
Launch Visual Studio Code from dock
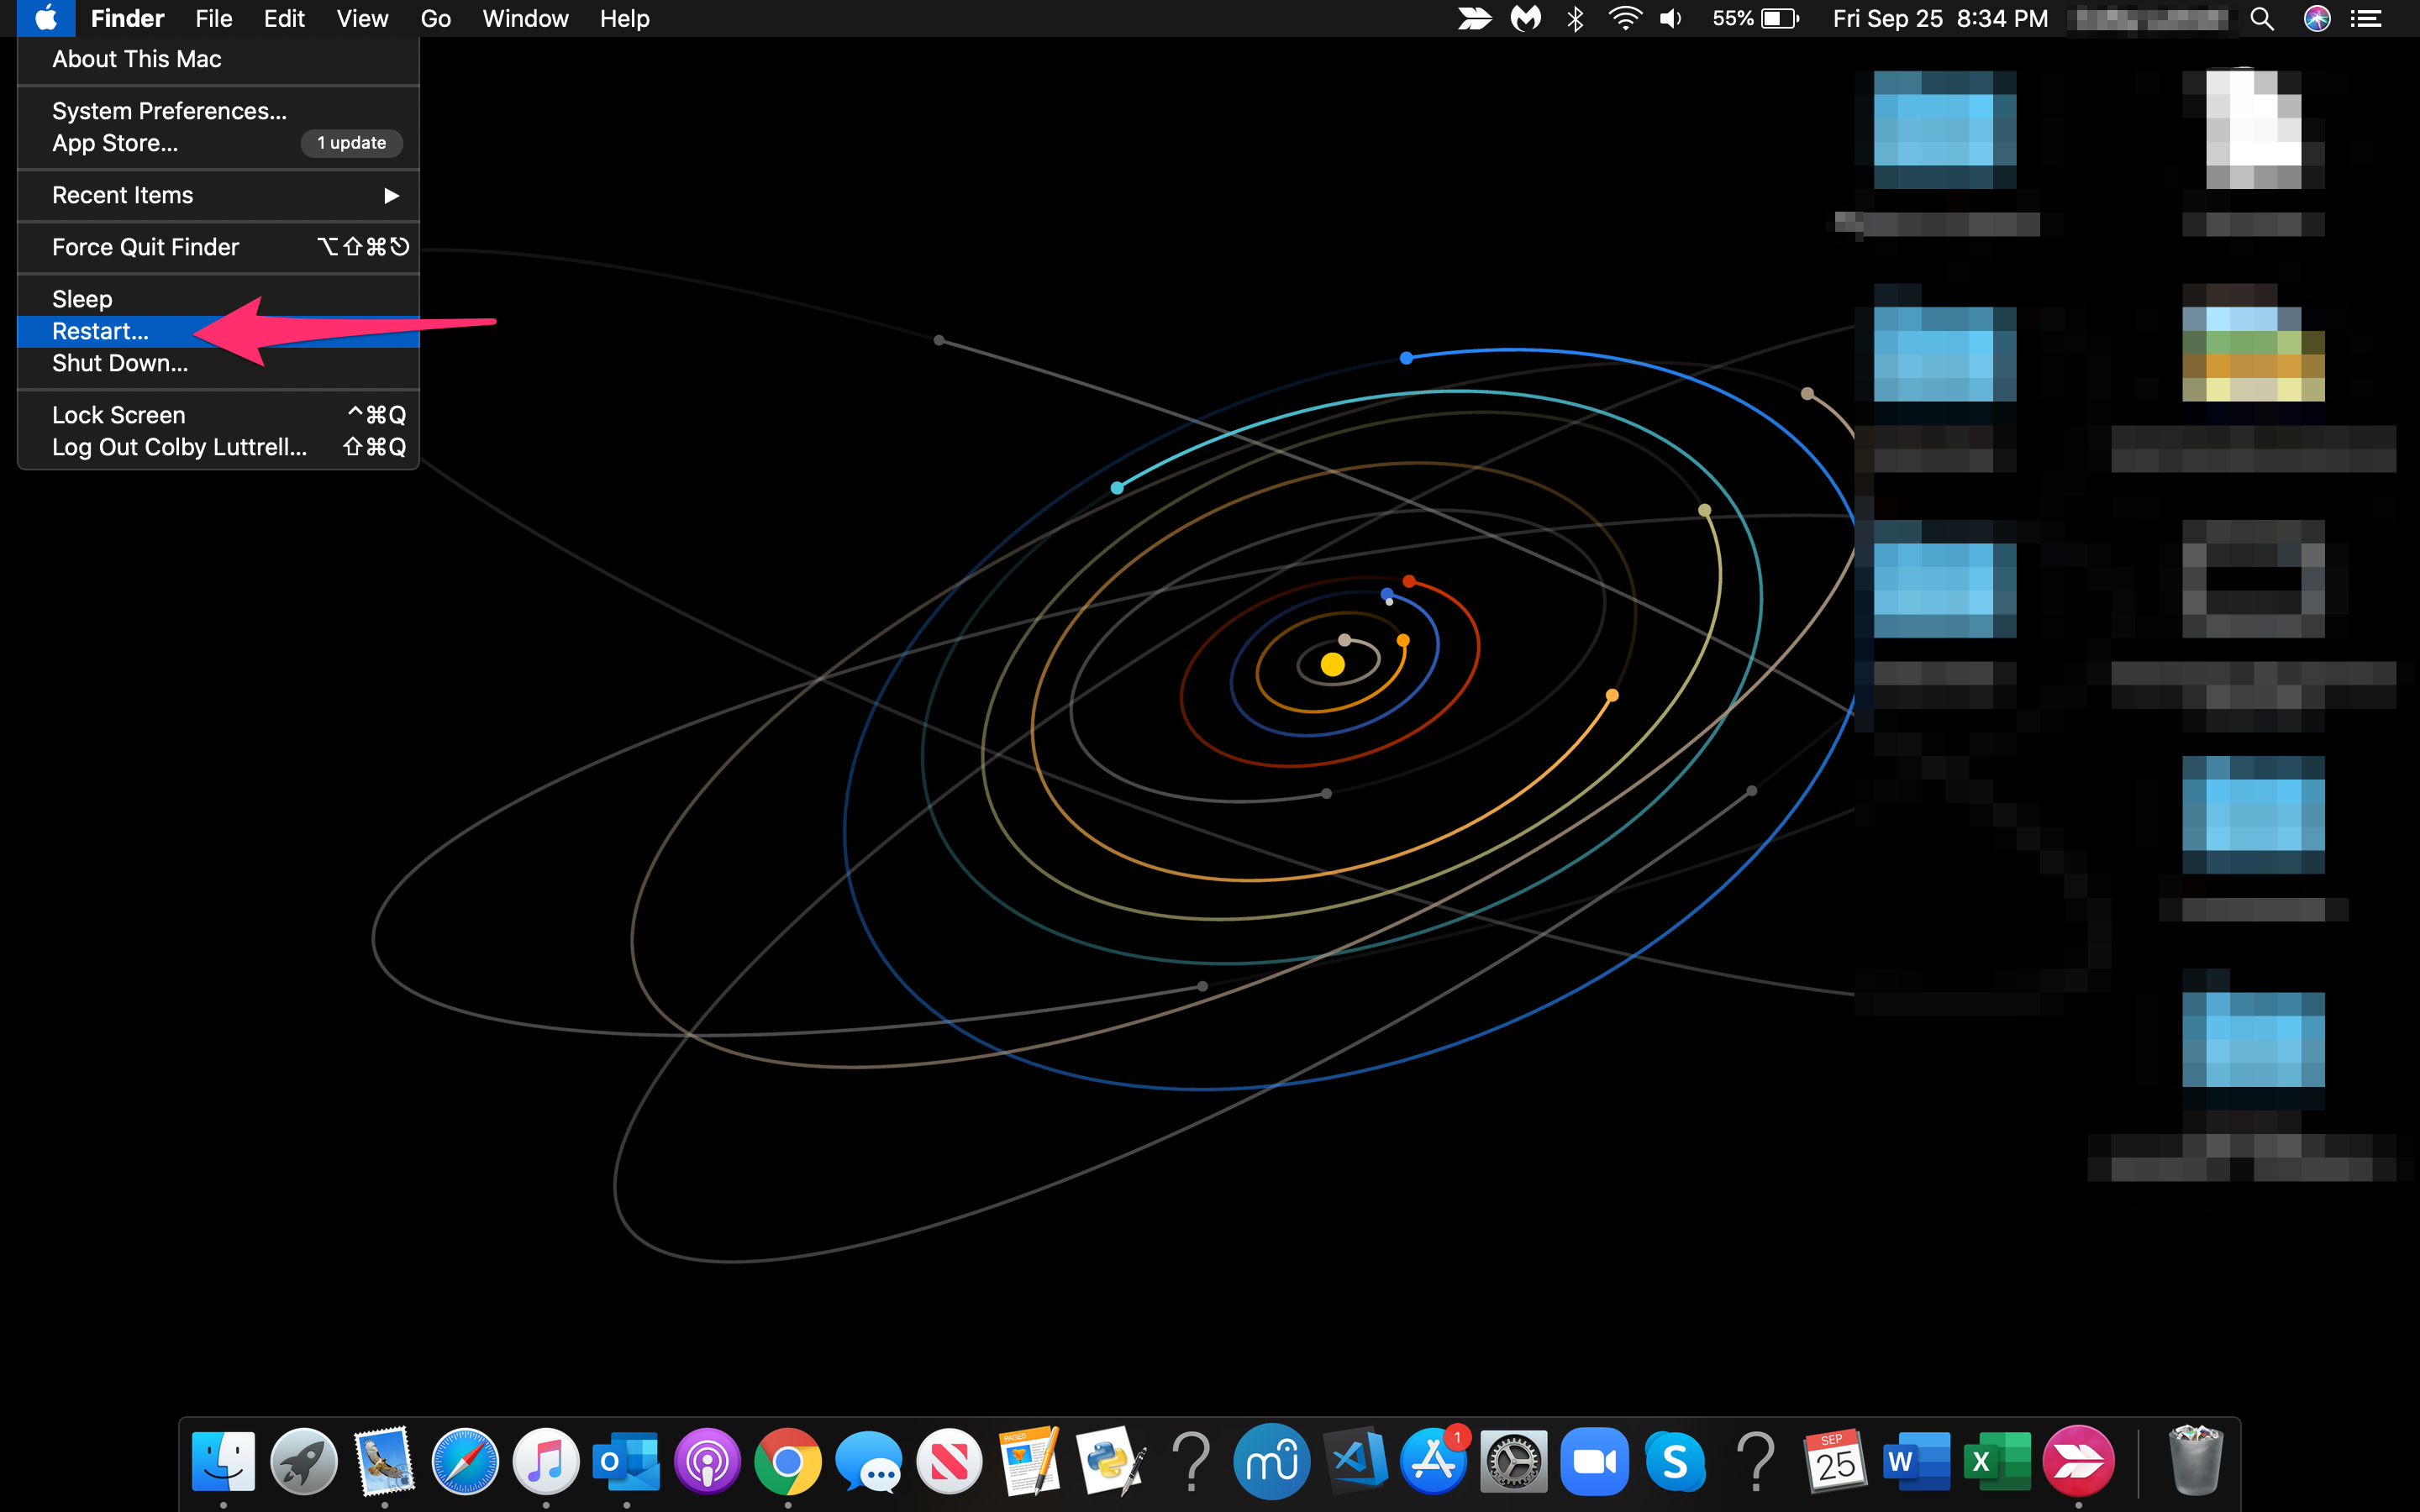click(1355, 1461)
